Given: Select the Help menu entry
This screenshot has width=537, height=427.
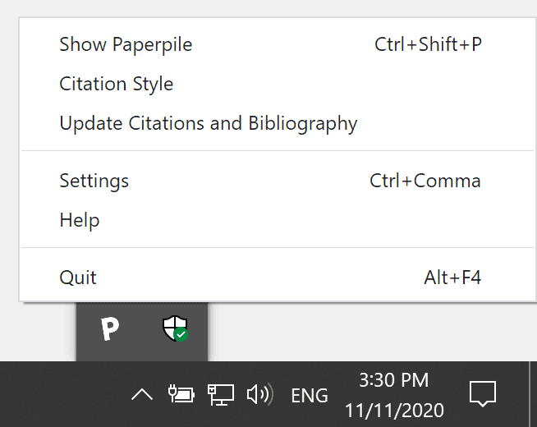Looking at the screenshot, I should pos(80,220).
